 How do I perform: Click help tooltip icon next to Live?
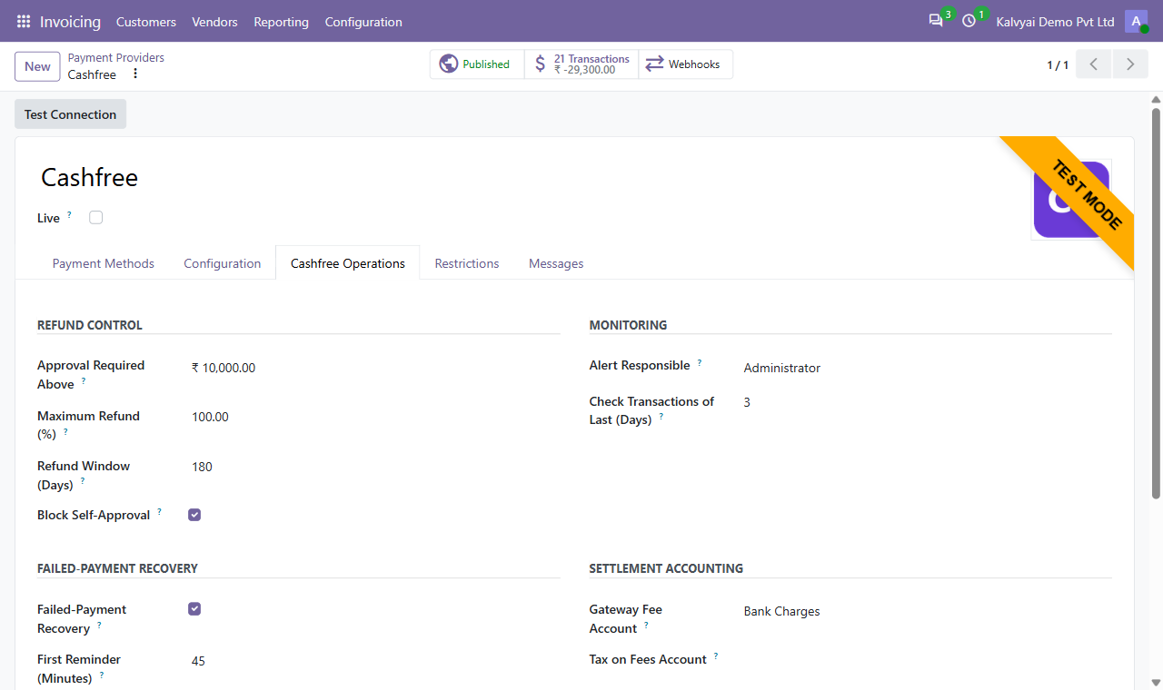point(70,214)
